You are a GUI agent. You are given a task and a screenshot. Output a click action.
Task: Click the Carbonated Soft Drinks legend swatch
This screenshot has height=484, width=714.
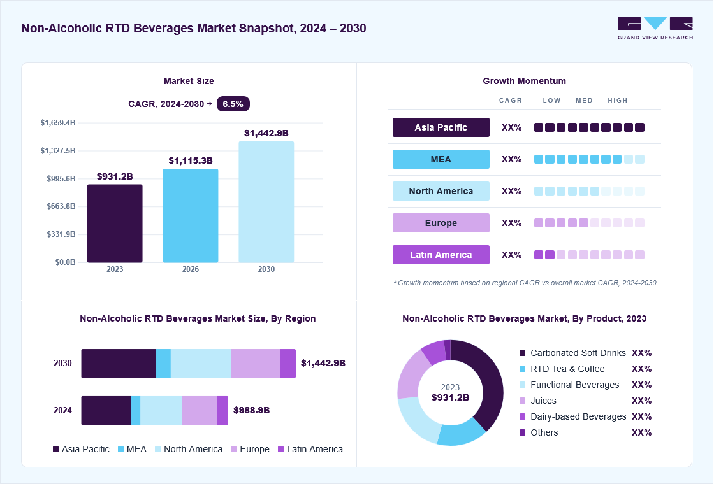pos(522,353)
